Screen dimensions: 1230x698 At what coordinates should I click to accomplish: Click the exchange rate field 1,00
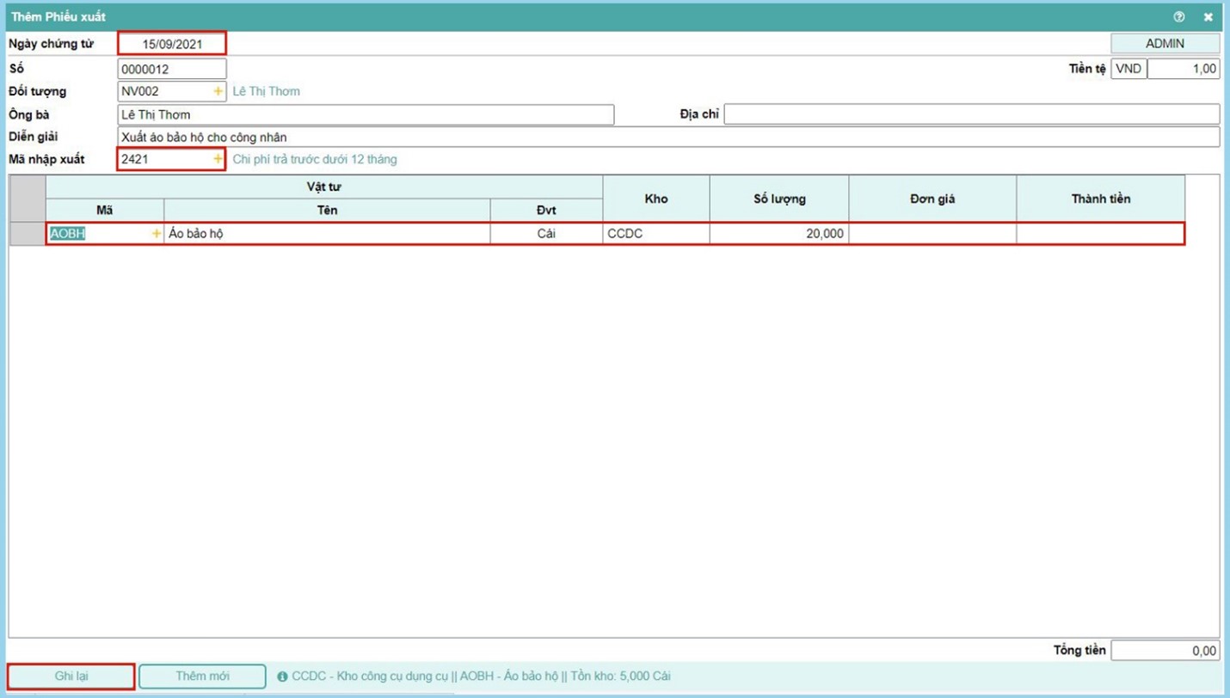tap(1183, 69)
